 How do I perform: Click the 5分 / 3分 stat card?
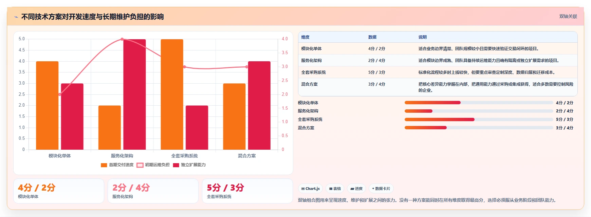247,191
